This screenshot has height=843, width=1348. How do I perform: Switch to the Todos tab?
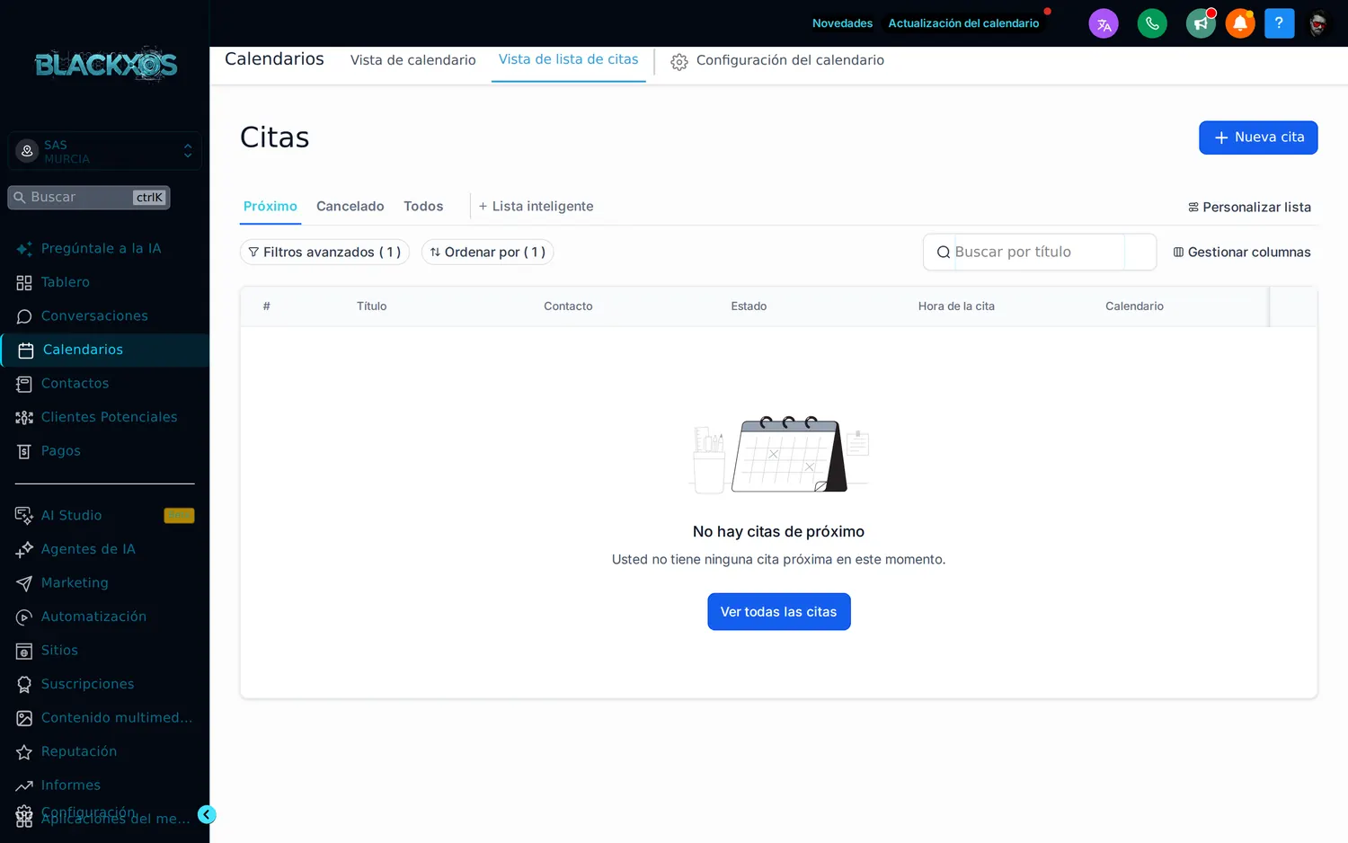tap(423, 207)
